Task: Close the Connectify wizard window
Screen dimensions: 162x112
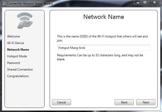Action: point(154,3)
